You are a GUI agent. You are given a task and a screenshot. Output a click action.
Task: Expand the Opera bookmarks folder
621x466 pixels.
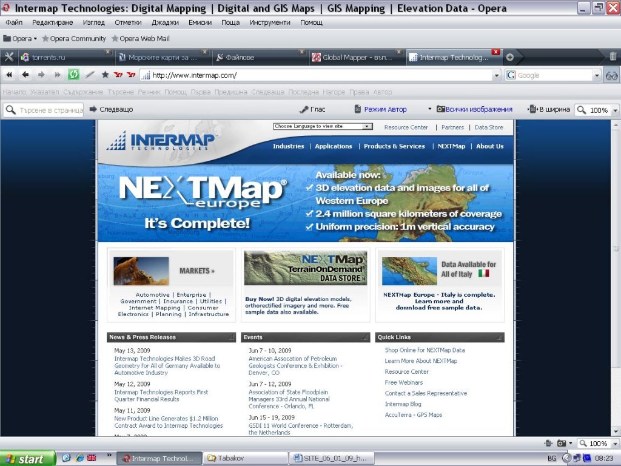pos(20,38)
